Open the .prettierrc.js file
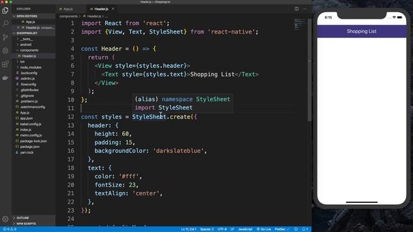Viewport: 413px width, 232px height. [29, 101]
